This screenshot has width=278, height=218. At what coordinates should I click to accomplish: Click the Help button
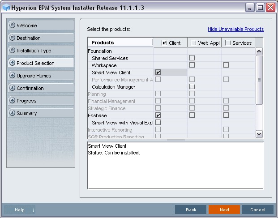[x=20, y=209]
